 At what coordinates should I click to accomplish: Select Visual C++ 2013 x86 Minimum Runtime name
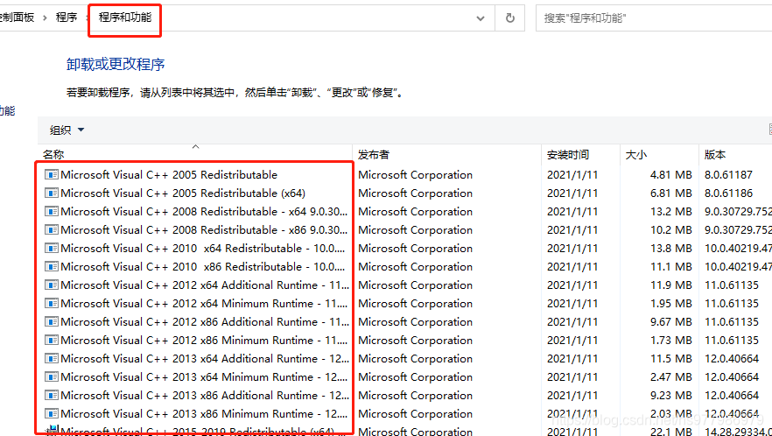(x=204, y=414)
